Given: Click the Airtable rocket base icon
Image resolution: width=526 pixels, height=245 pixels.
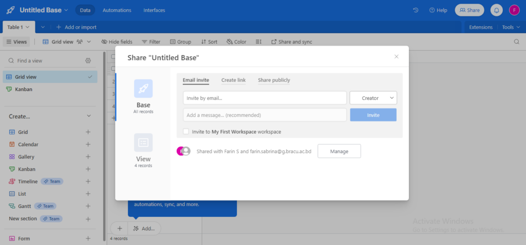Looking at the screenshot, I should (10, 10).
